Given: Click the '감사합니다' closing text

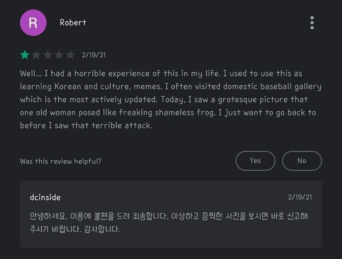Looking at the screenshot, I should [102, 229].
